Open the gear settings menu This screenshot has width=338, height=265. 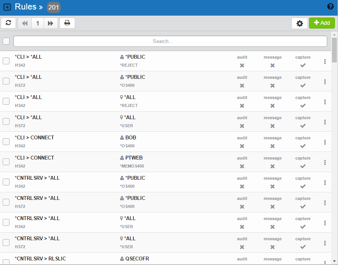click(300, 23)
